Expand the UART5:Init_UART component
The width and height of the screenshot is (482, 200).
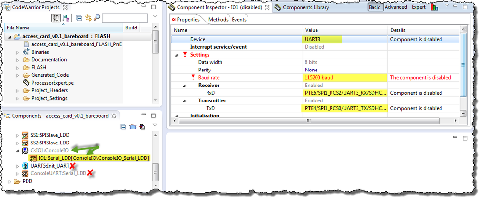[18, 166]
